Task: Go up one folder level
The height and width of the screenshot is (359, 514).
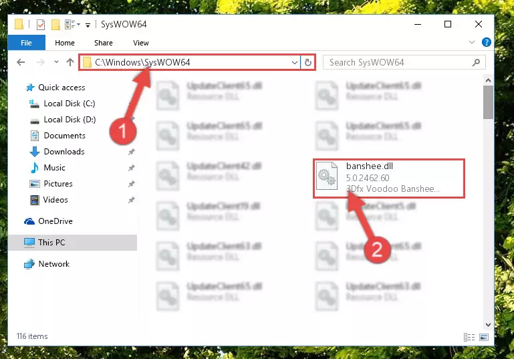Action: tap(70, 62)
